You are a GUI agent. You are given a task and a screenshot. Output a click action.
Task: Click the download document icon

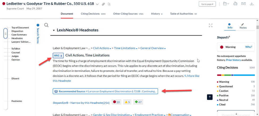point(252,4)
